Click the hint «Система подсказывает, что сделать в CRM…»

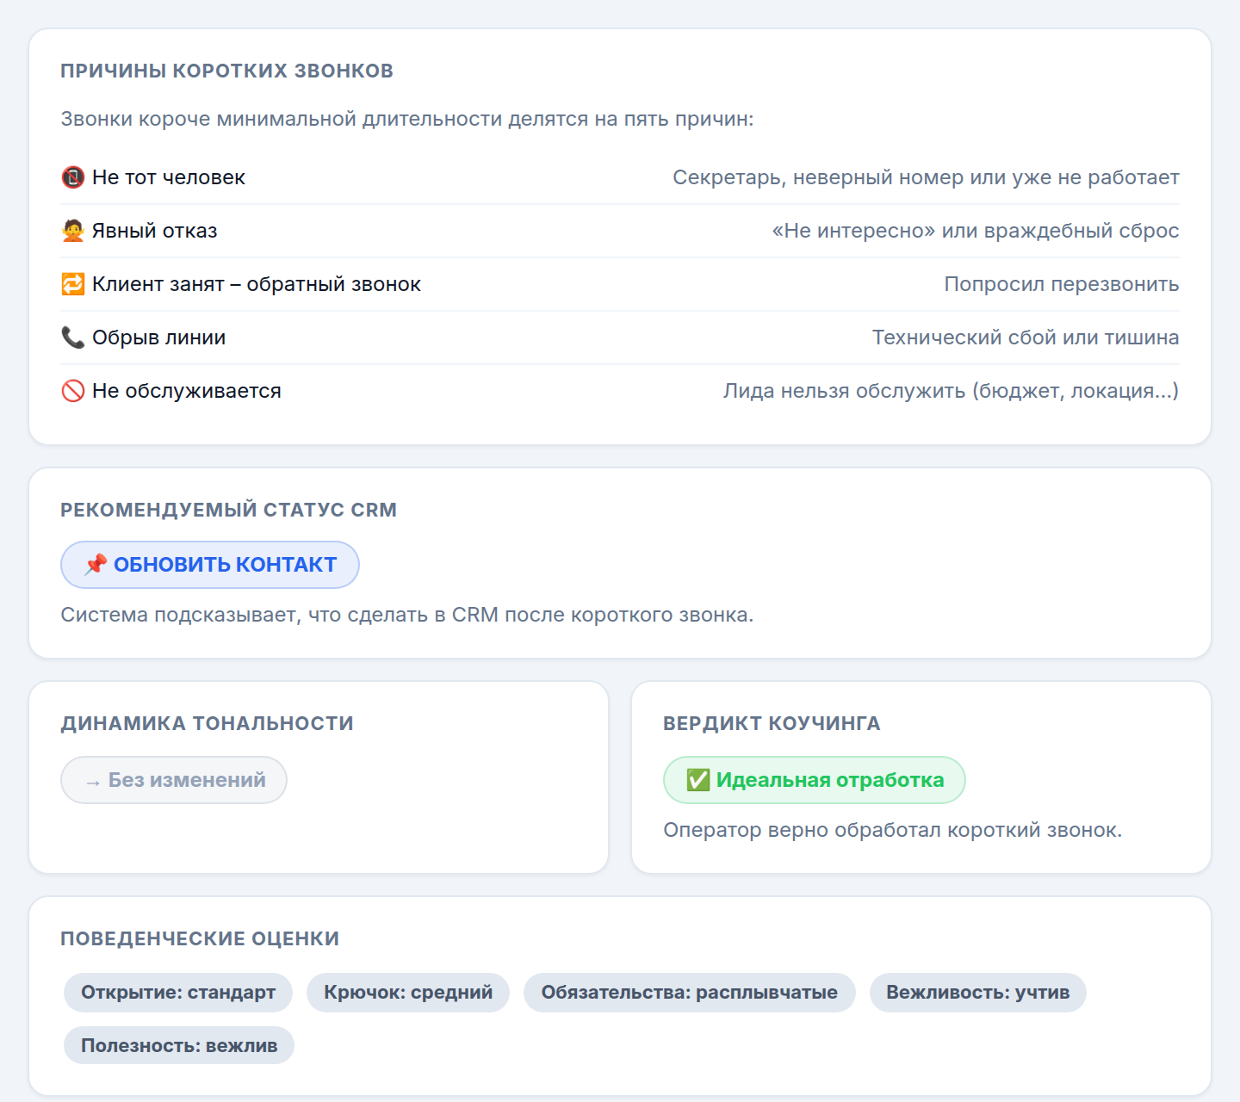407,615
